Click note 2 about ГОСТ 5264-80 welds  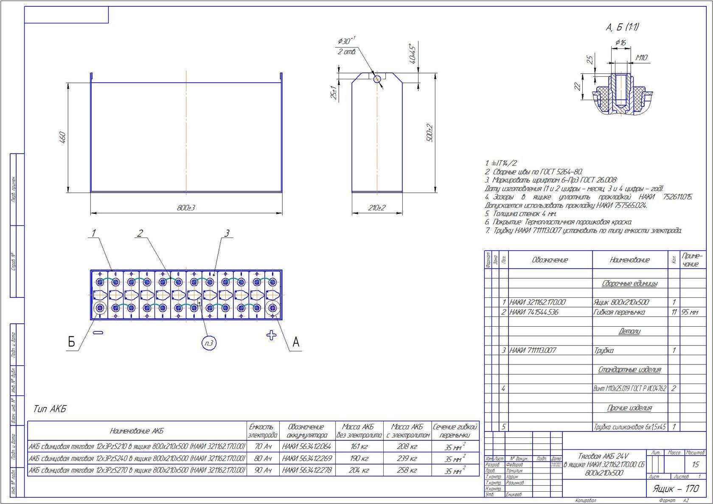(534, 172)
